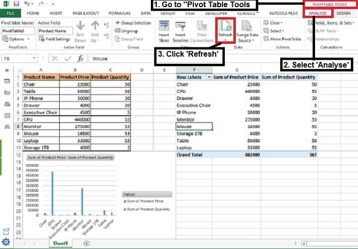358x249 pixels.
Task: Switch to the PAGE LAYOUT tab
Action: click(85, 13)
